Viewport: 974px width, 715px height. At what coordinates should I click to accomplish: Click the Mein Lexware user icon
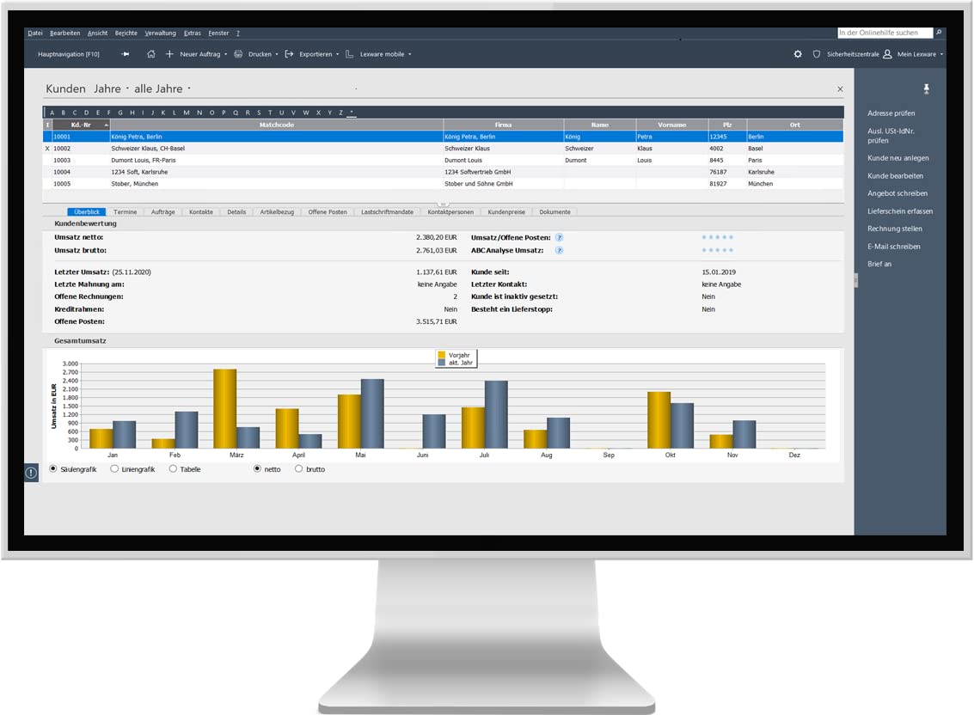(x=887, y=54)
